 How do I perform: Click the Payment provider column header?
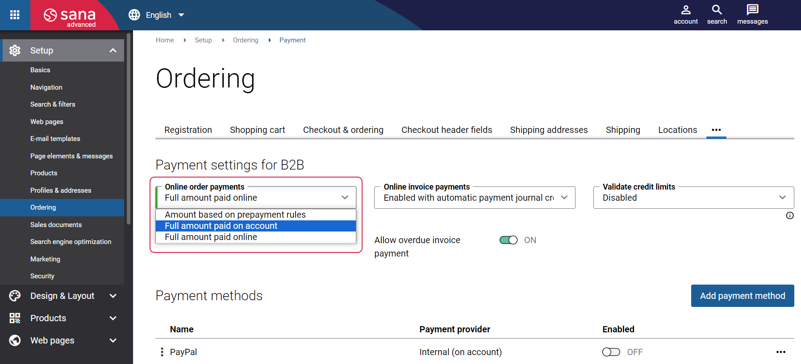[455, 329]
